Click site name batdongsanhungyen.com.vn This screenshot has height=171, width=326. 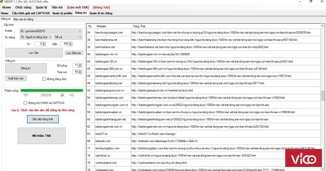coord(112,105)
